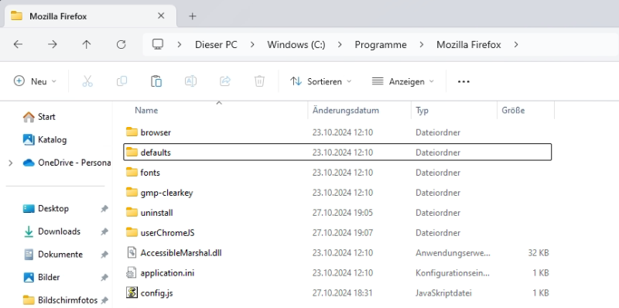
Task: Unpin Dokumente using its pin icon
Action: point(104,255)
